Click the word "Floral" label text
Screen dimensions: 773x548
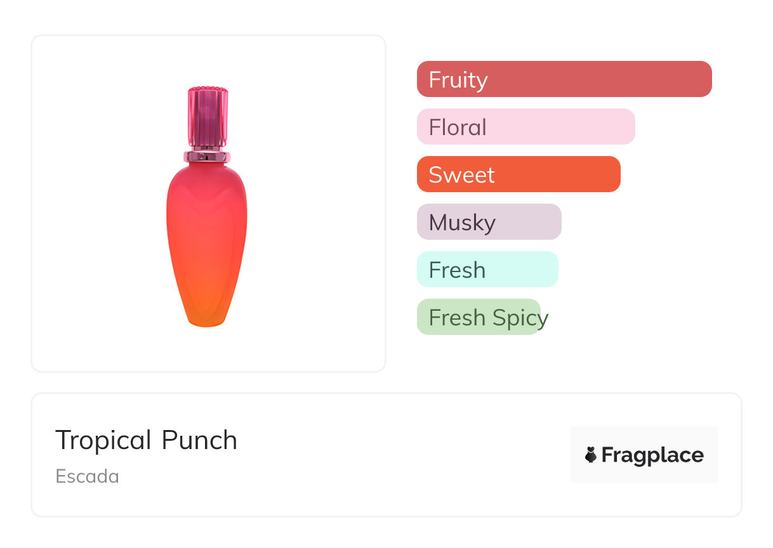(458, 127)
